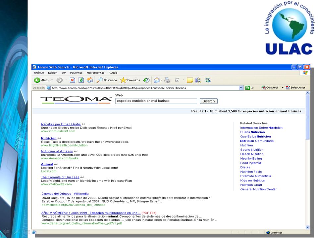Image resolution: width=318 pixels, height=238 pixels.
Task: Open Cuenca del Orinoco - Wikipedia result
Action: click(x=65, y=194)
